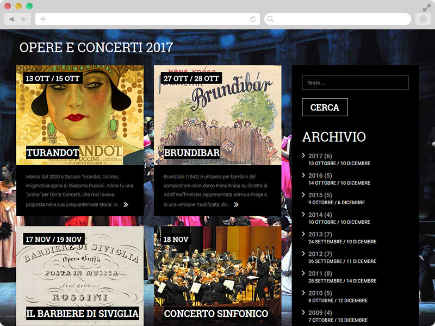Click the browser back arrow

click(x=11, y=19)
